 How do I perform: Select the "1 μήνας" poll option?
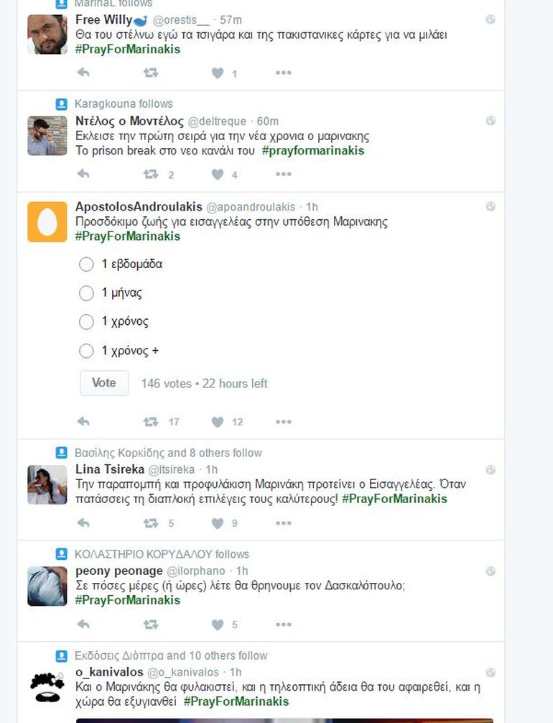pyautogui.click(x=86, y=293)
